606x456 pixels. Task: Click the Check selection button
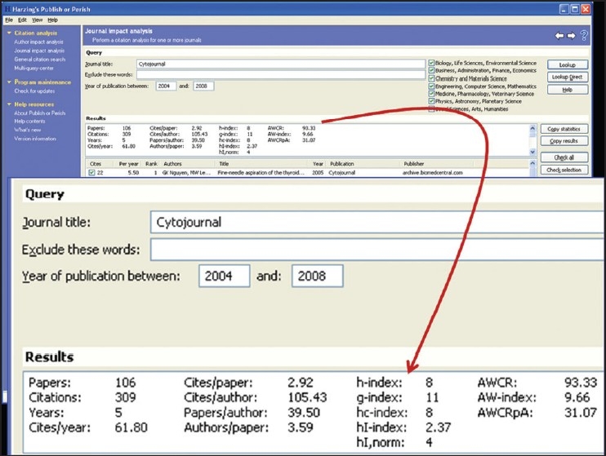(564, 170)
